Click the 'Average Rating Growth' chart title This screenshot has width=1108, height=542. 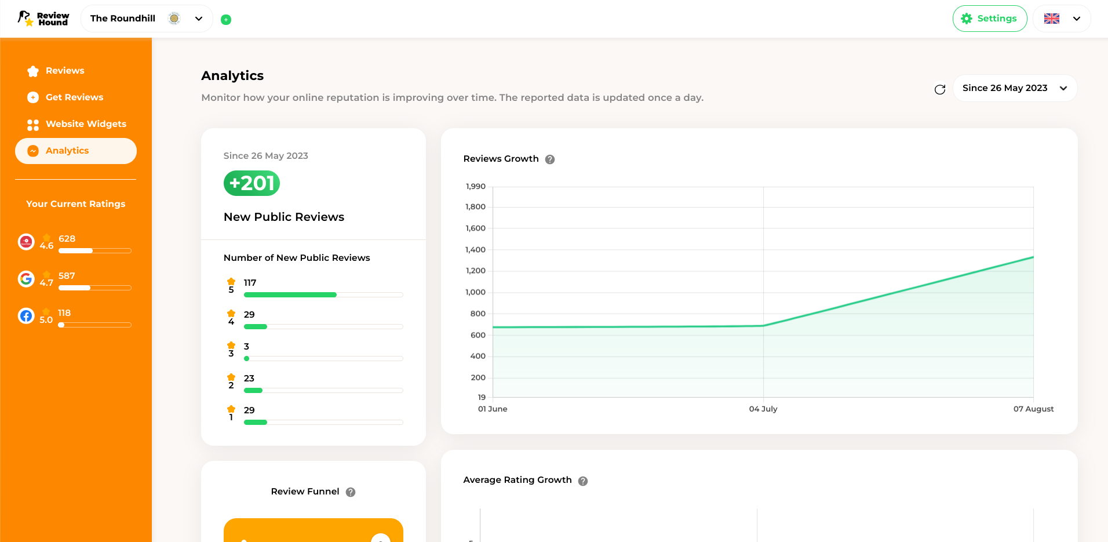[517, 480]
